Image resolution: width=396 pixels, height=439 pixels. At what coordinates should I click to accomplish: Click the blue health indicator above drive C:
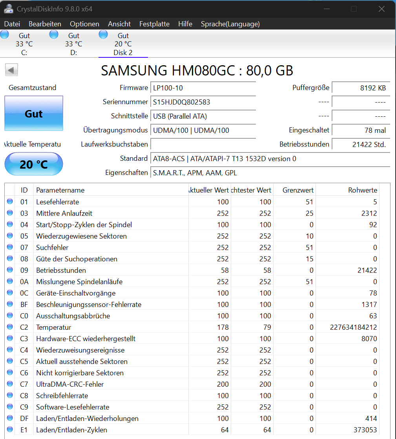[5, 34]
